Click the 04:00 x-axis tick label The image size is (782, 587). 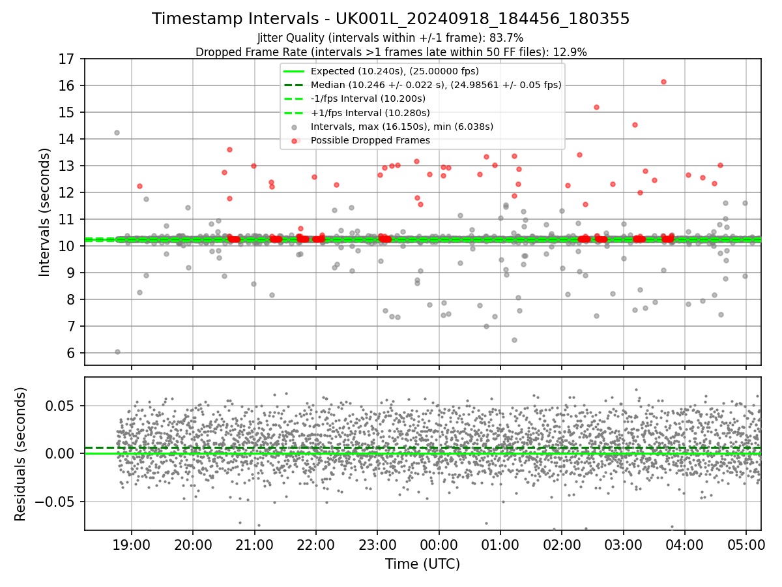(685, 545)
